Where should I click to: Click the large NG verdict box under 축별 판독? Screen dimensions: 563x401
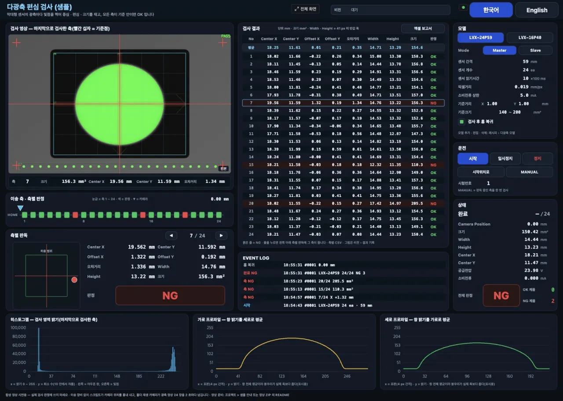click(x=170, y=295)
